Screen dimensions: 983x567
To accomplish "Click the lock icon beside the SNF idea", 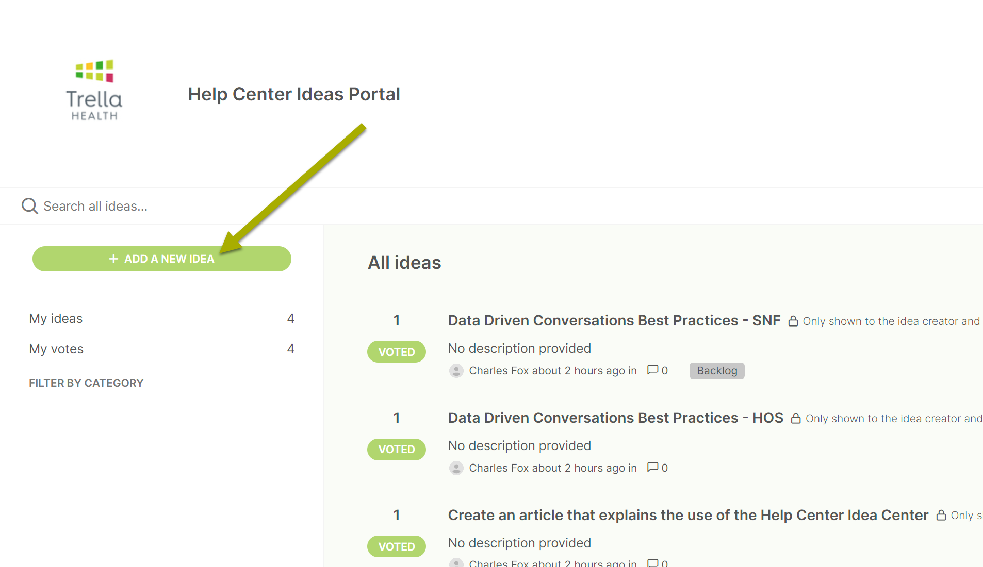I will coord(793,321).
